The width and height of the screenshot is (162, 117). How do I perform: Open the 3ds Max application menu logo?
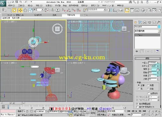(x=3, y=3)
